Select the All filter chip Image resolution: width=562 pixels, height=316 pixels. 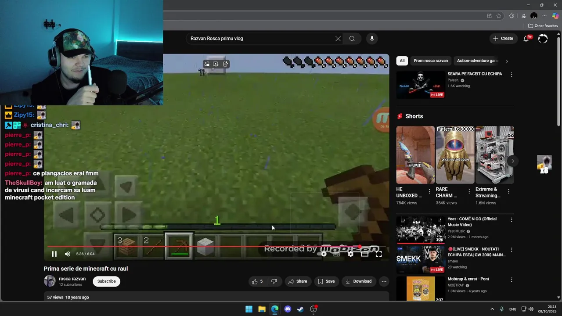click(402, 61)
